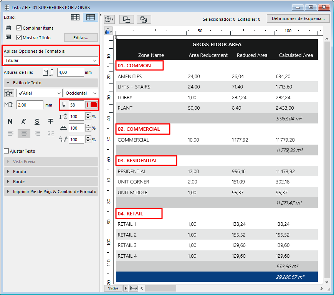Viewport: 334px width, 295px height.
Task: Click the favorites star button beside font
Action: click(9, 93)
